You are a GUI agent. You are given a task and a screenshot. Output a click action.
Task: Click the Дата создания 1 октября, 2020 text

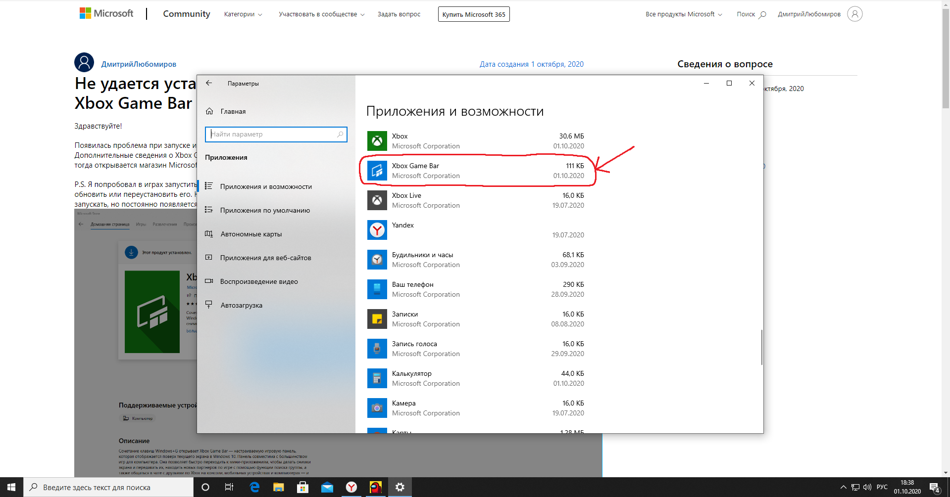coord(532,64)
